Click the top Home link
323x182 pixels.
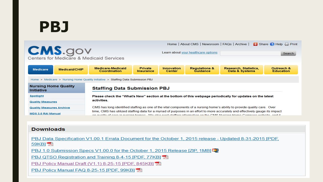pos(172,44)
